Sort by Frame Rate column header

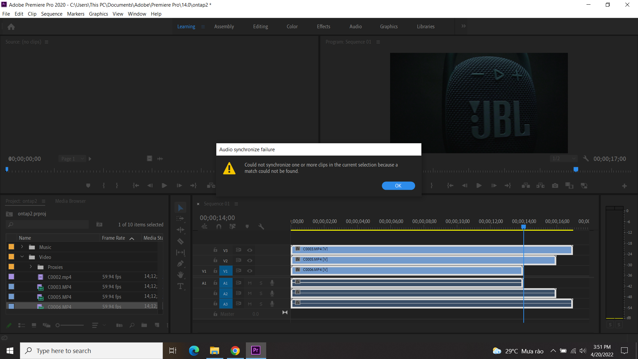[x=113, y=238]
